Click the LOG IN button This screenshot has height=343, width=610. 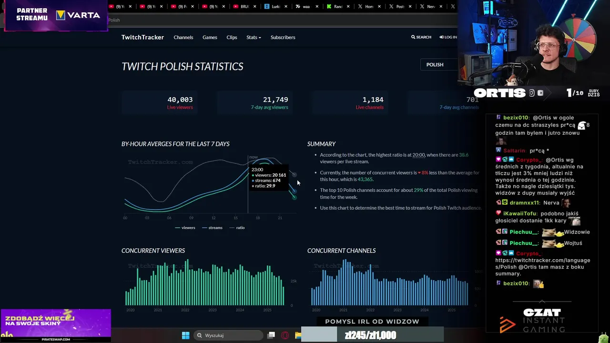(448, 37)
